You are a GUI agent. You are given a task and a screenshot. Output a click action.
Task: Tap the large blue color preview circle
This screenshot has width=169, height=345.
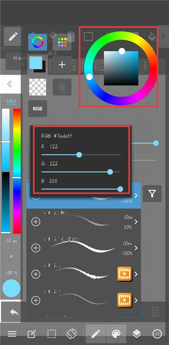click(x=11, y=288)
